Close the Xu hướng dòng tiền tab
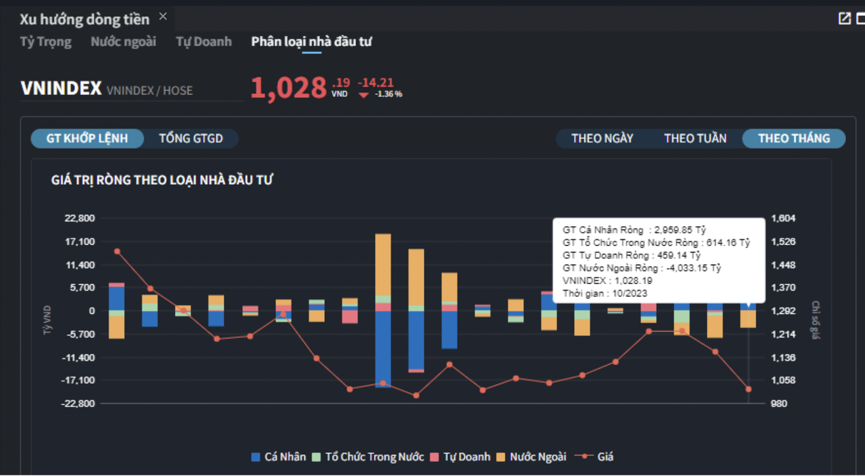Image resolution: width=865 pixels, height=476 pixels. click(163, 16)
